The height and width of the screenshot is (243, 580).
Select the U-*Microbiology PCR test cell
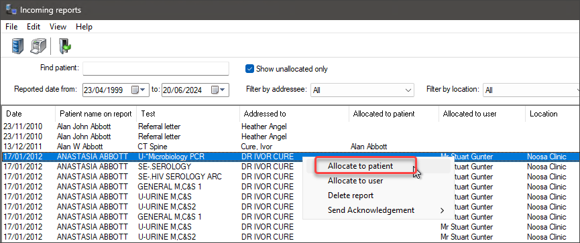[x=171, y=157]
